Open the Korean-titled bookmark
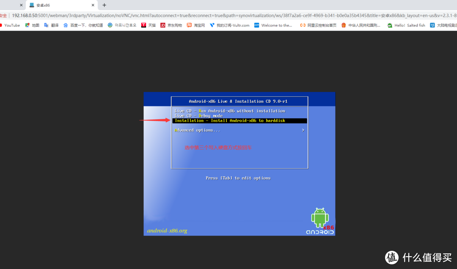The height and width of the screenshot is (269, 457). (122, 25)
